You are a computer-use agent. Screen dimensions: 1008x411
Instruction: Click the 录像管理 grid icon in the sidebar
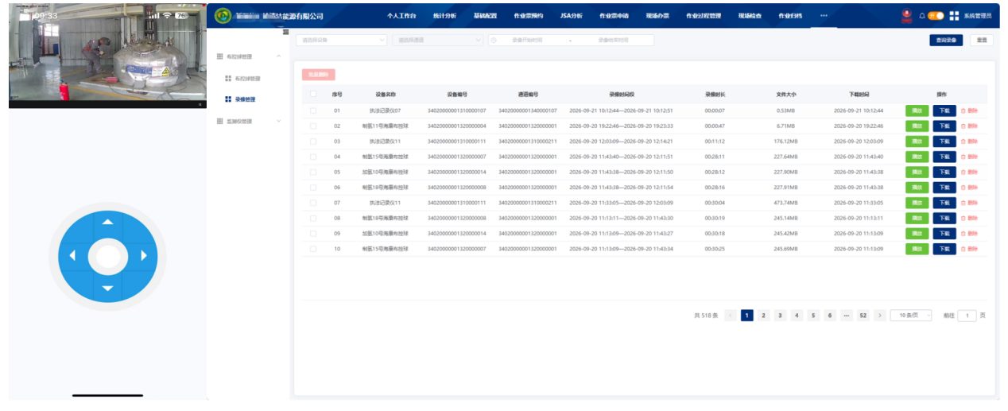coord(228,99)
